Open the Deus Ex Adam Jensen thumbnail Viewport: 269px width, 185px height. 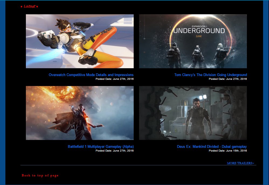click(x=193, y=113)
